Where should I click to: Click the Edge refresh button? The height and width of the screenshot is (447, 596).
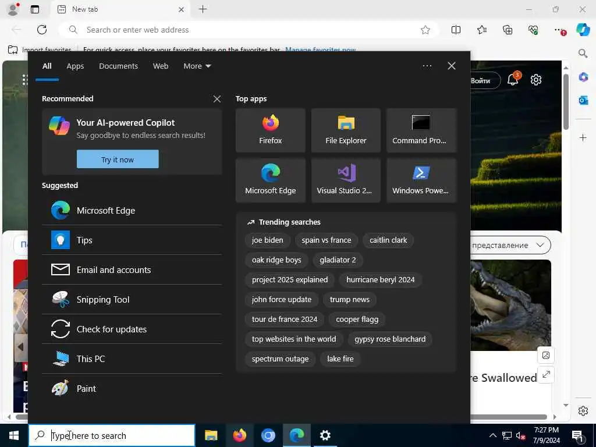(x=42, y=30)
